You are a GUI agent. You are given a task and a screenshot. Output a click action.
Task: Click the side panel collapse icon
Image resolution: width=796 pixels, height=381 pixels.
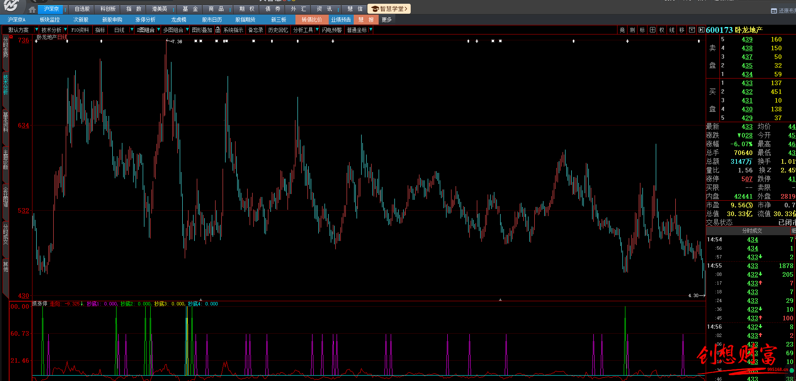point(701,30)
